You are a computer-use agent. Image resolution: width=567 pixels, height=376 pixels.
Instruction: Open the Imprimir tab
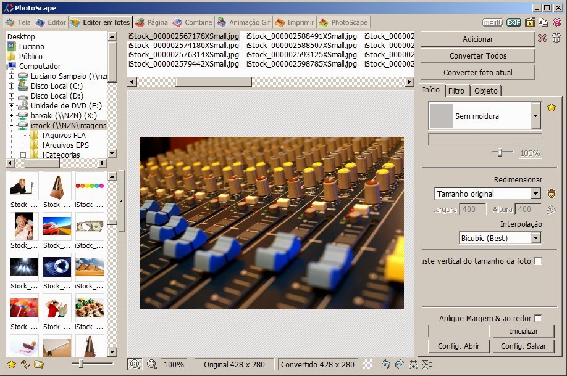(x=295, y=22)
